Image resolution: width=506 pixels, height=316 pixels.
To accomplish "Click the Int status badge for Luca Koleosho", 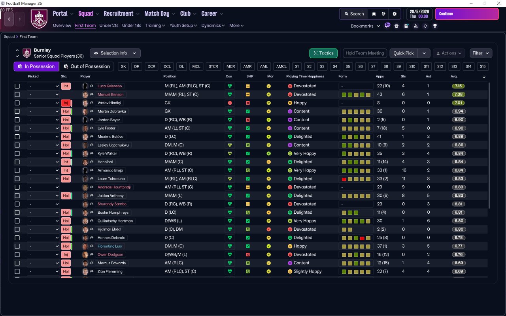I will click(x=66, y=86).
